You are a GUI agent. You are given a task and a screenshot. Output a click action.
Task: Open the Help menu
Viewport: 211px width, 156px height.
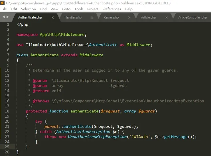coord(129,9)
